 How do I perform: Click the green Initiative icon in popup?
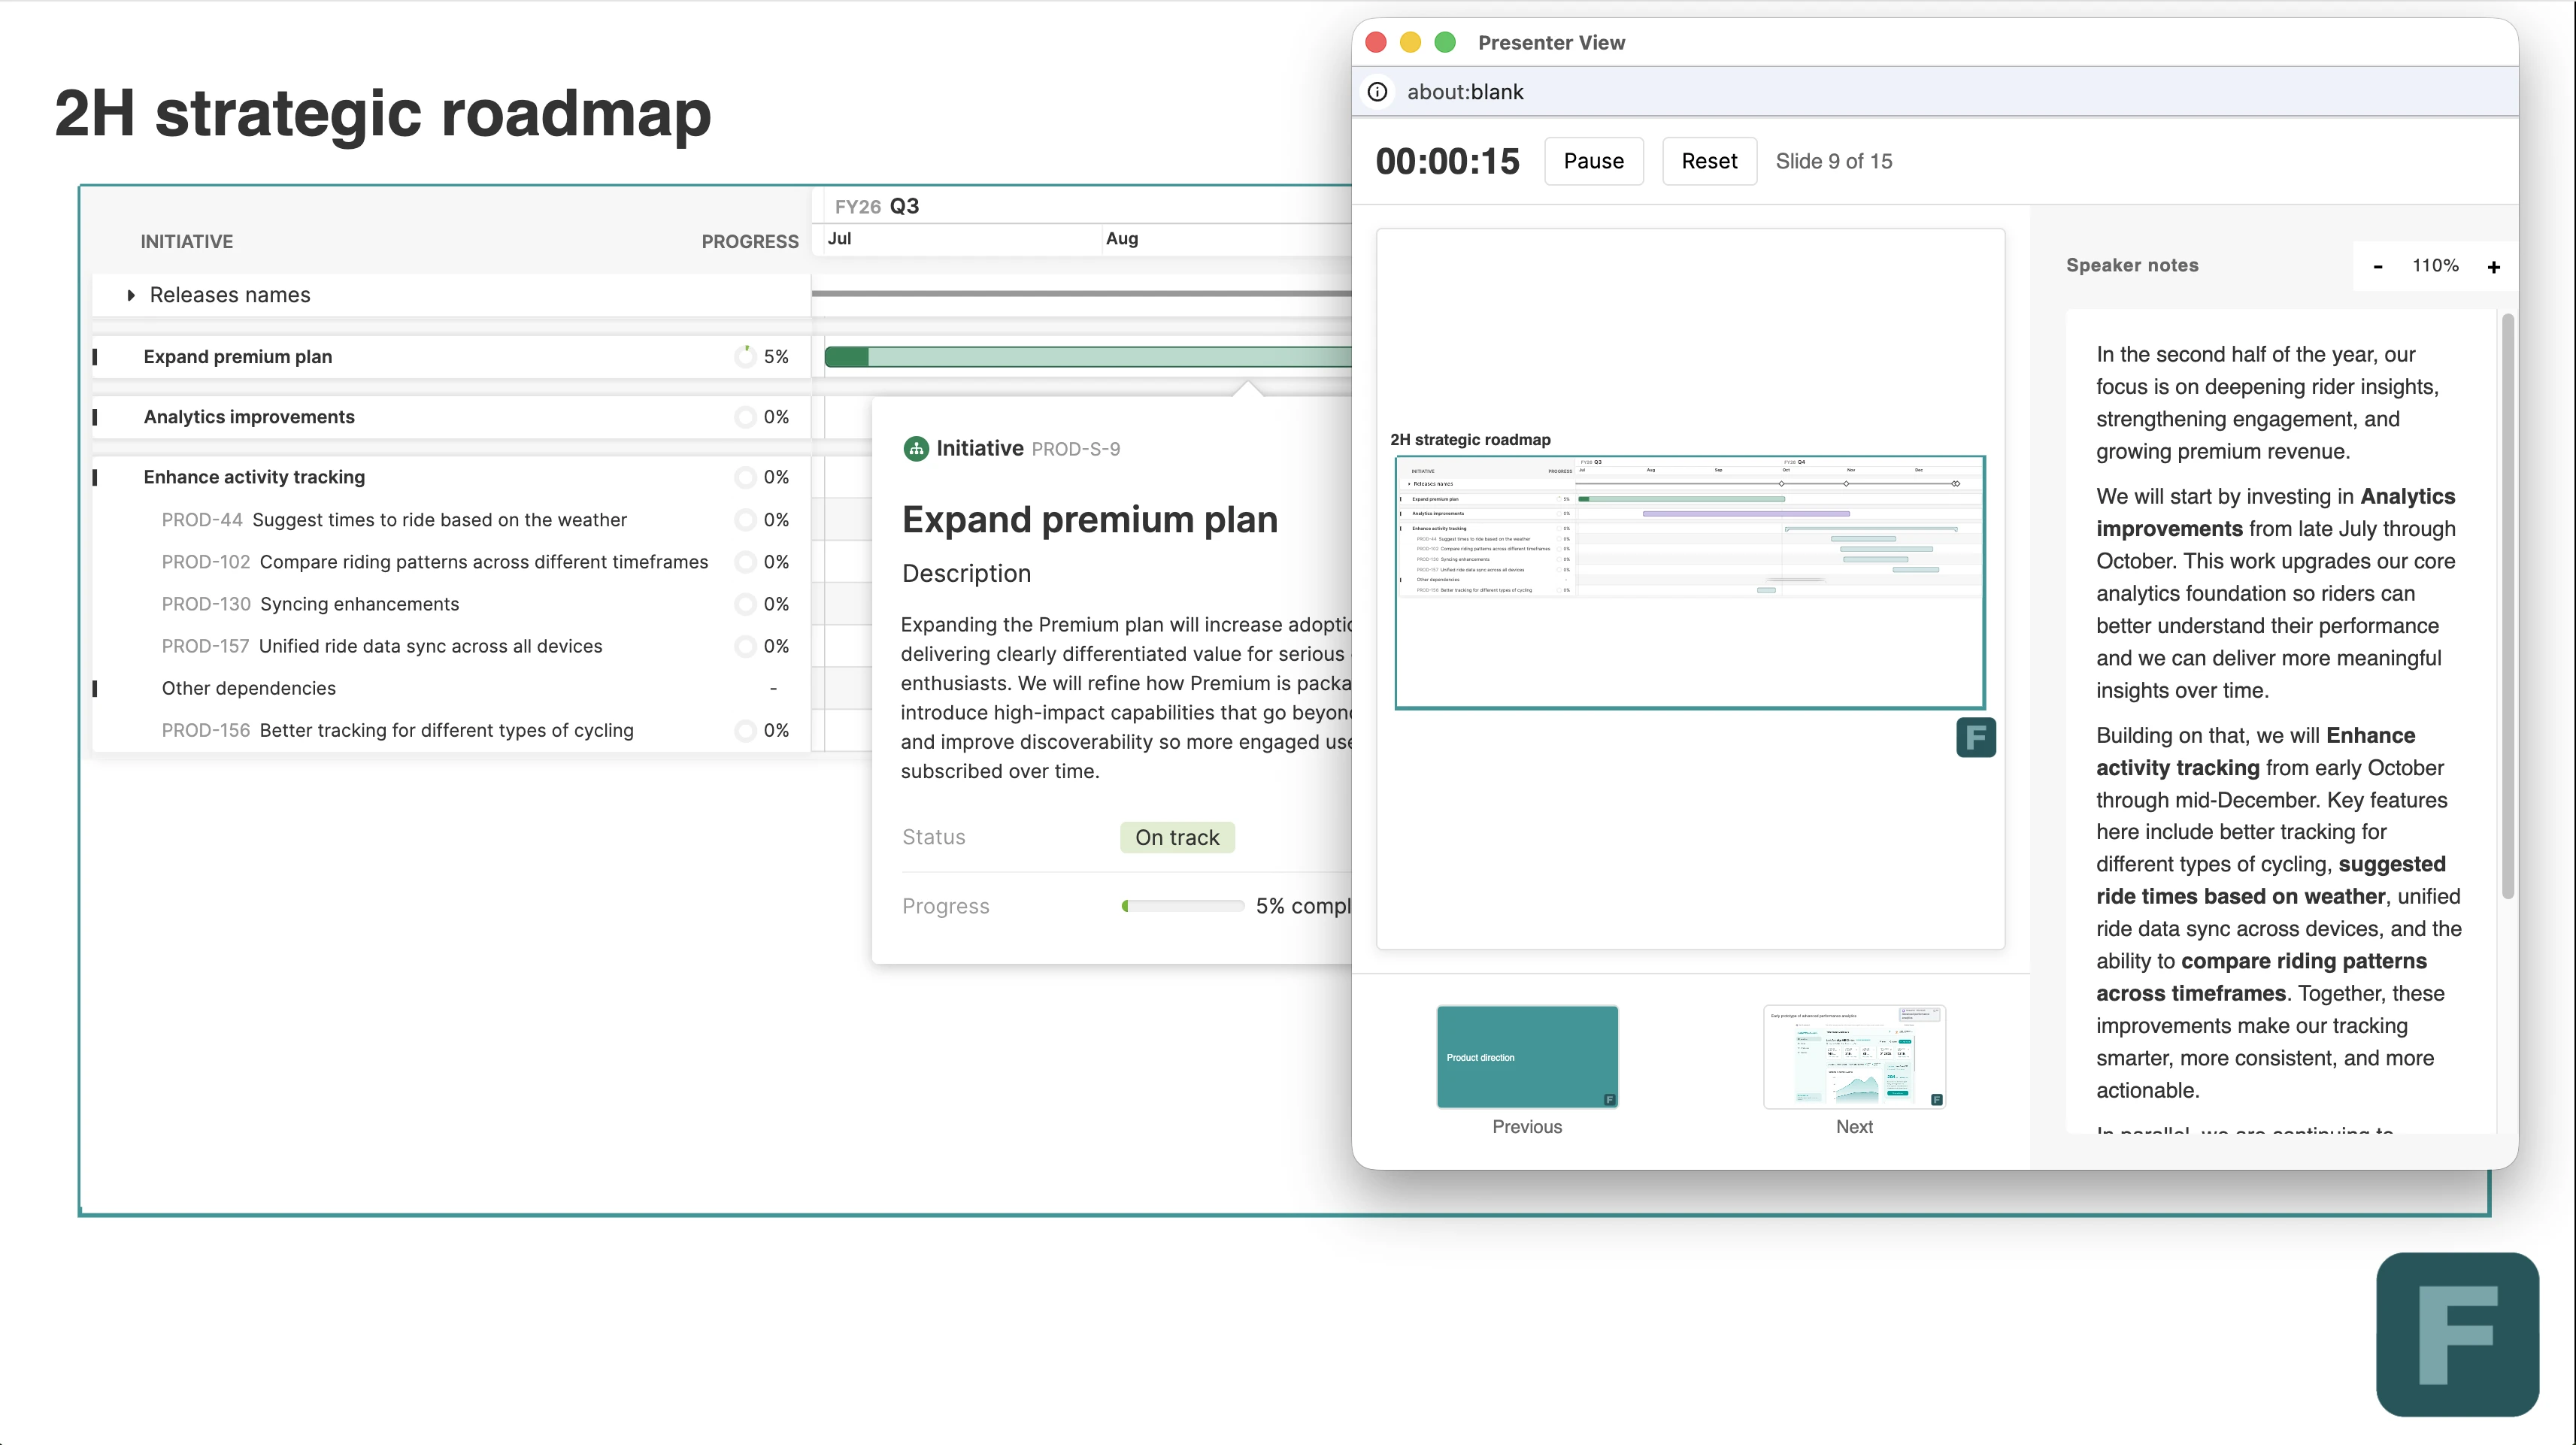pyautogui.click(x=915, y=449)
